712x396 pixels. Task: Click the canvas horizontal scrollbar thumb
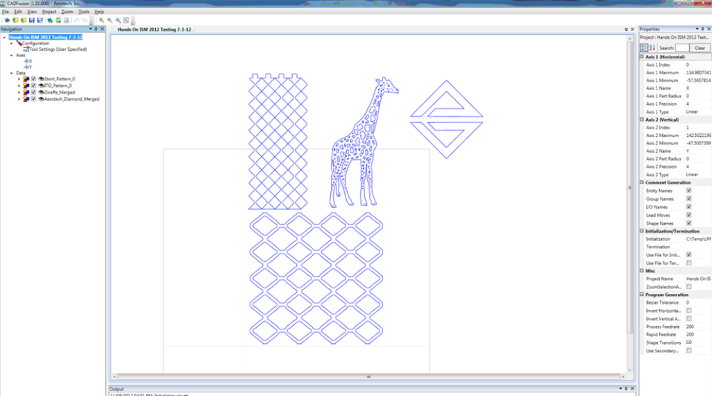pyautogui.click(x=369, y=377)
